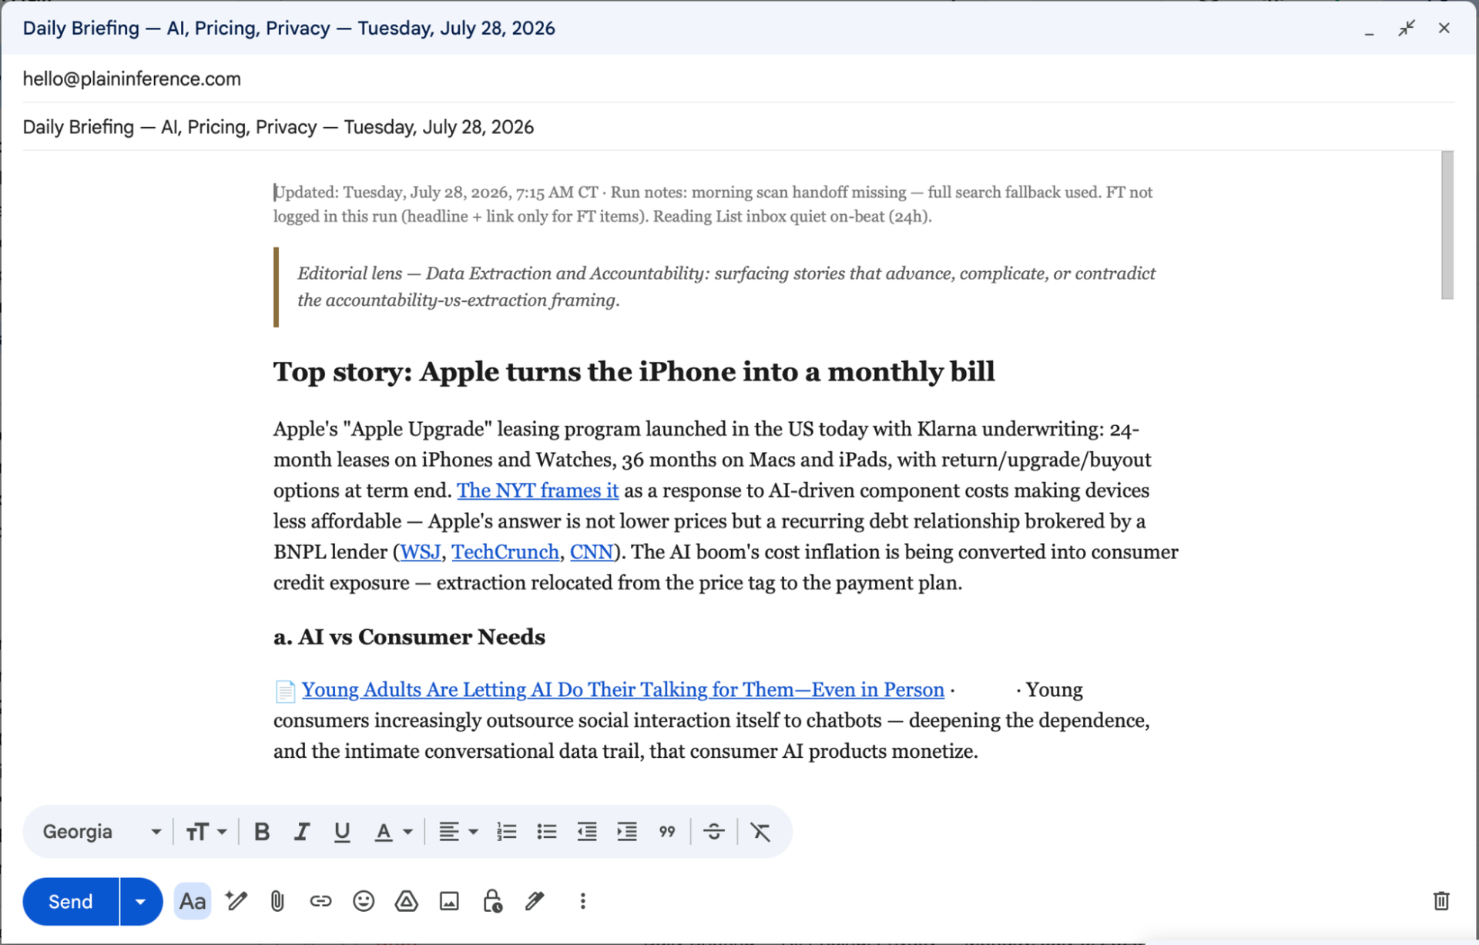Click the 'Updated: Tuesday, July 28' run notes
Image resolution: width=1479 pixels, height=945 pixels.
[713, 204]
